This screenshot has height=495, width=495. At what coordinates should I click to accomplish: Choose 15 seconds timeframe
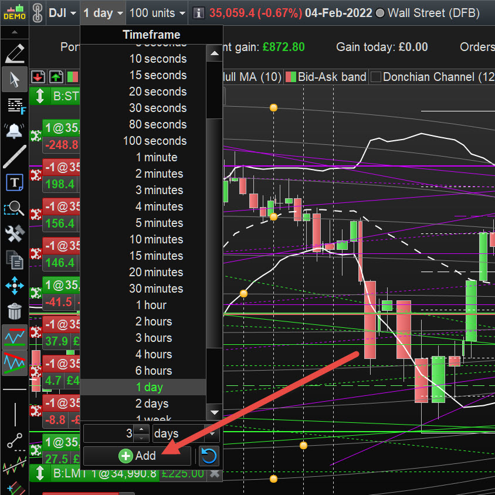[143, 75]
